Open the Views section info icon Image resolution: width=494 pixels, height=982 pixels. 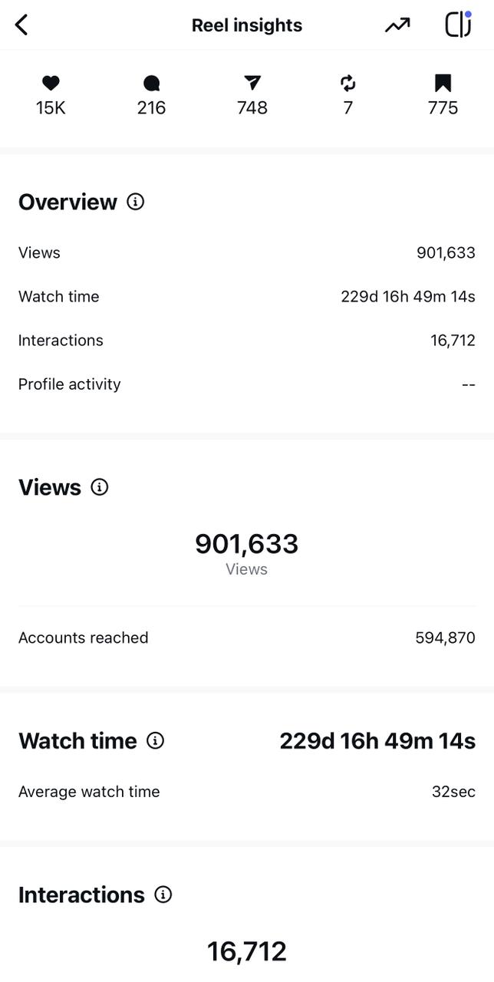pos(100,487)
